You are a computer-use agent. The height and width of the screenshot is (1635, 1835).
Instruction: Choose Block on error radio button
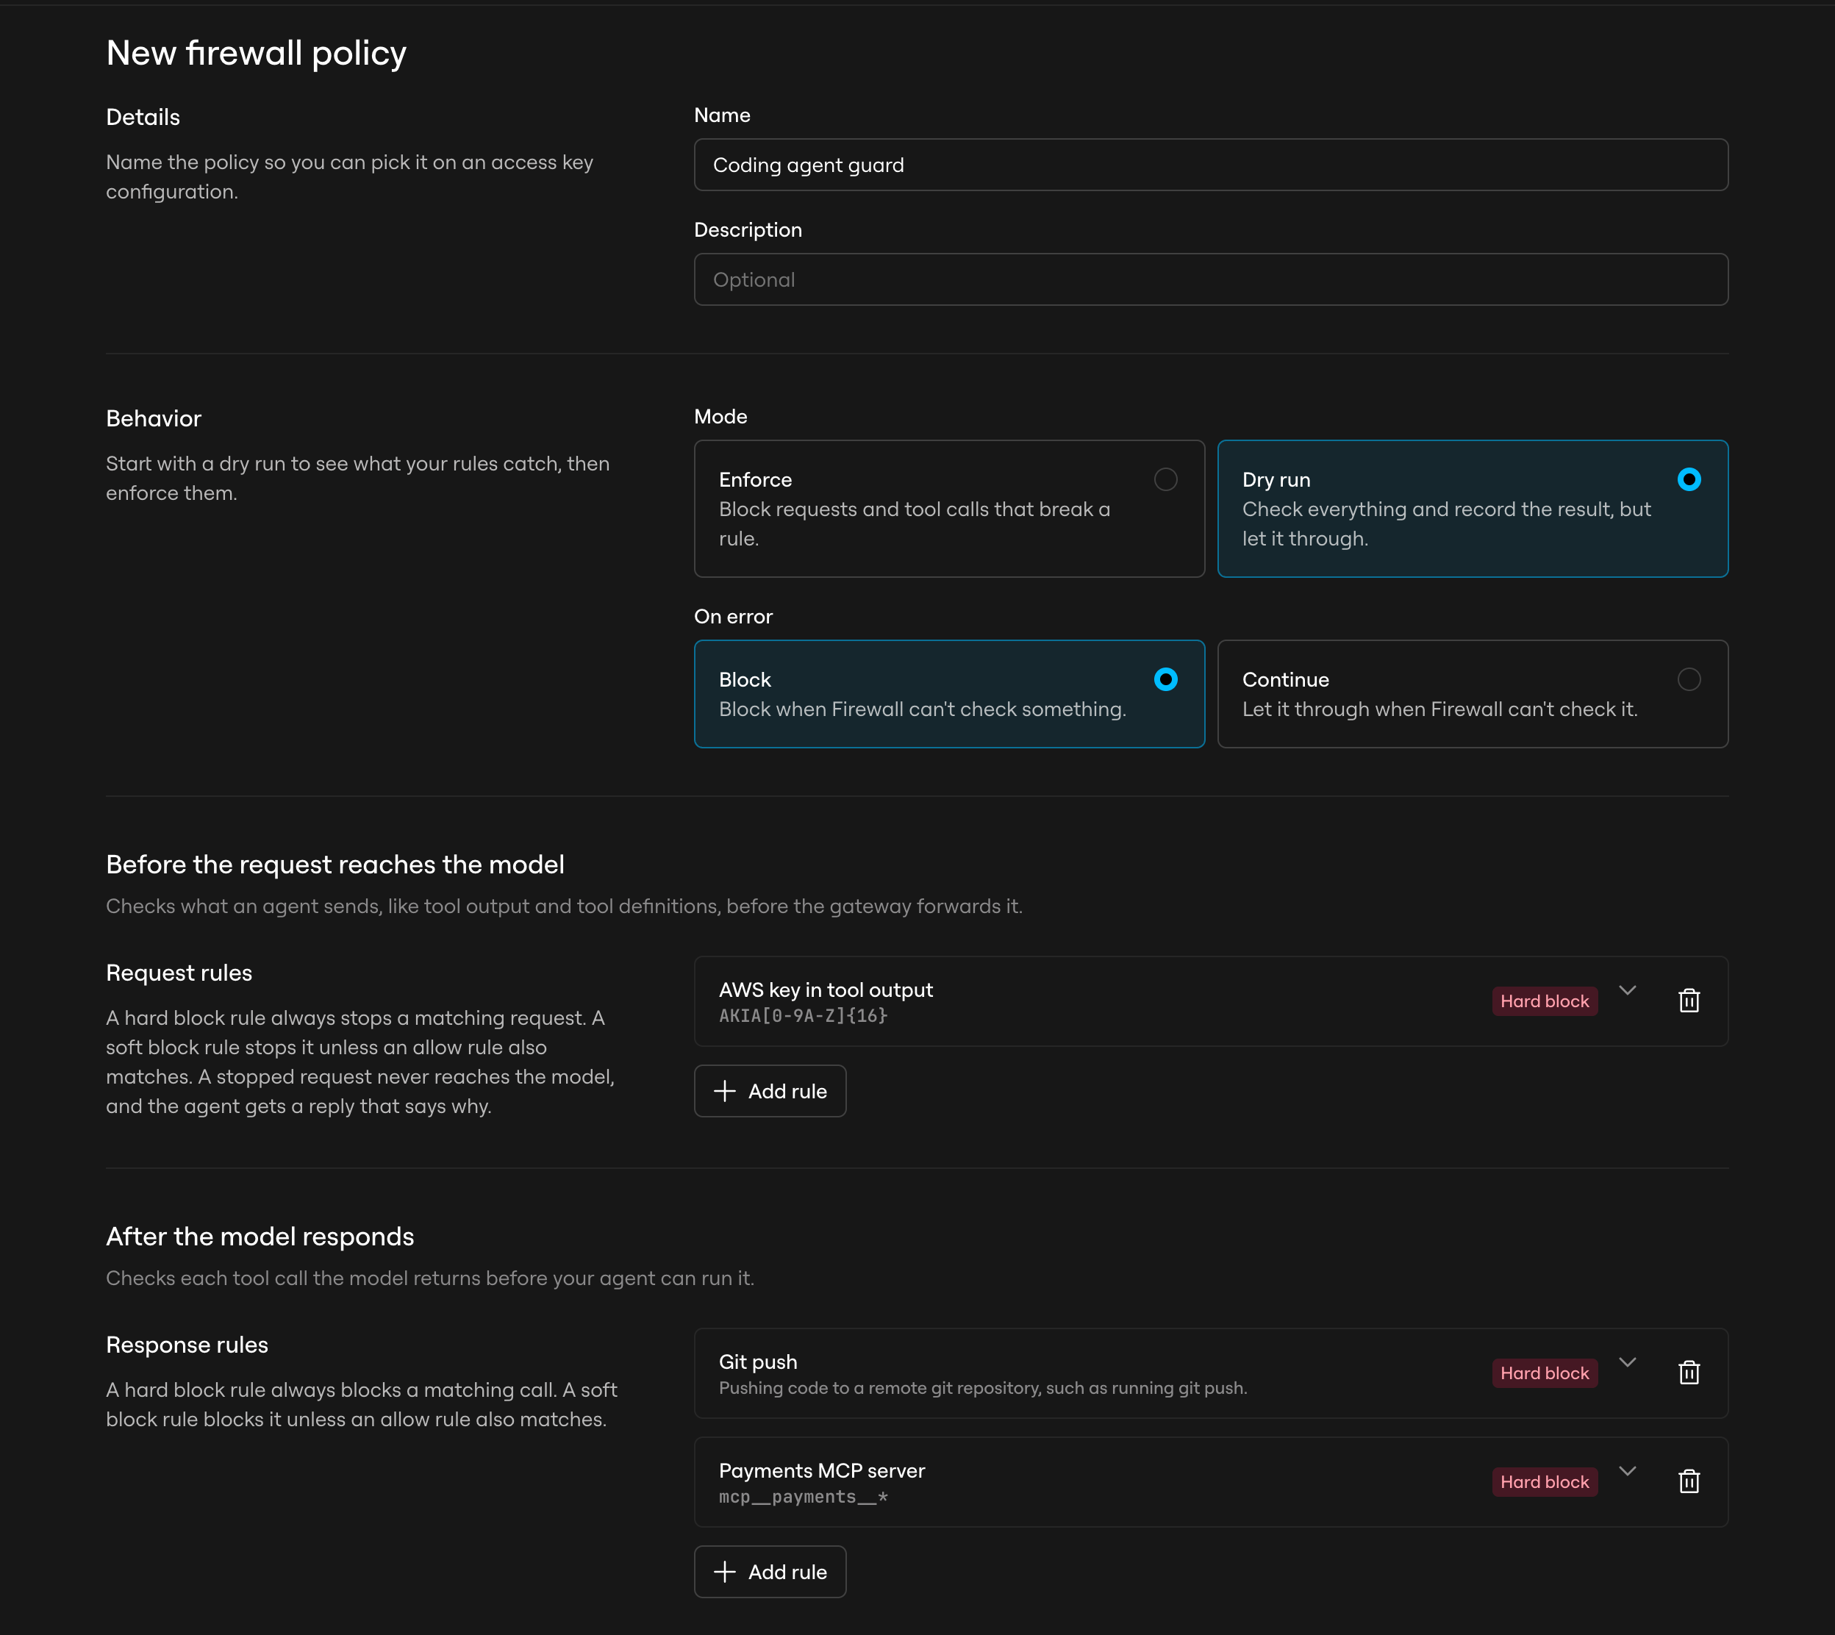tap(1165, 680)
